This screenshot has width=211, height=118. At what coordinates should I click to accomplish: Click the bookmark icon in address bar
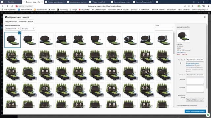click(x=193, y=6)
